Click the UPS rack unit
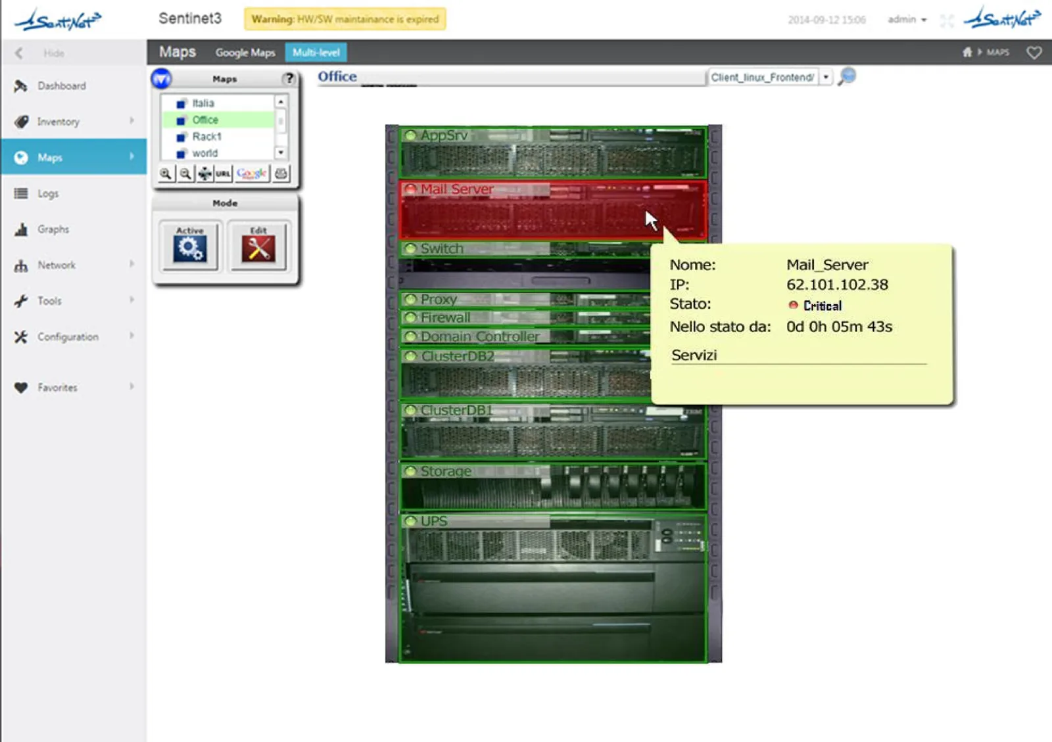 (552, 588)
